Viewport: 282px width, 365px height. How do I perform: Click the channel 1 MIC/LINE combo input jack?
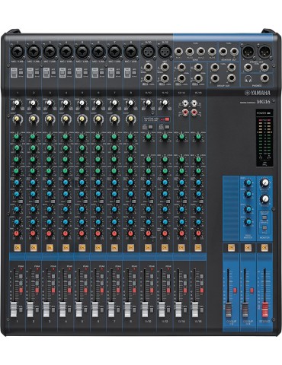(x=18, y=52)
